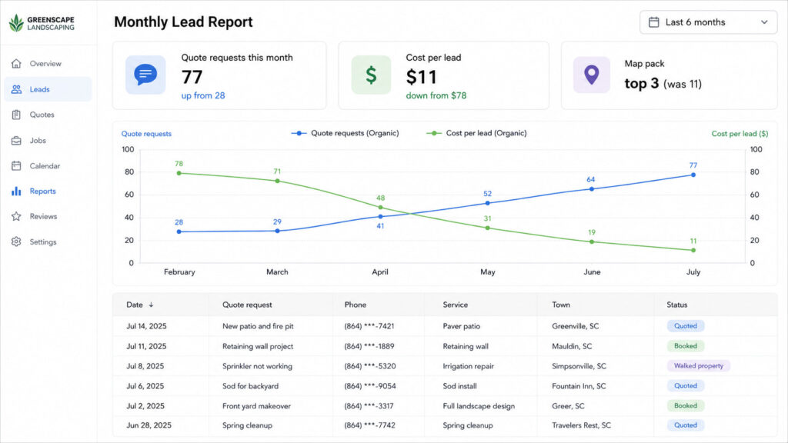Click the Quote request column header
788x443 pixels.
[247, 305]
